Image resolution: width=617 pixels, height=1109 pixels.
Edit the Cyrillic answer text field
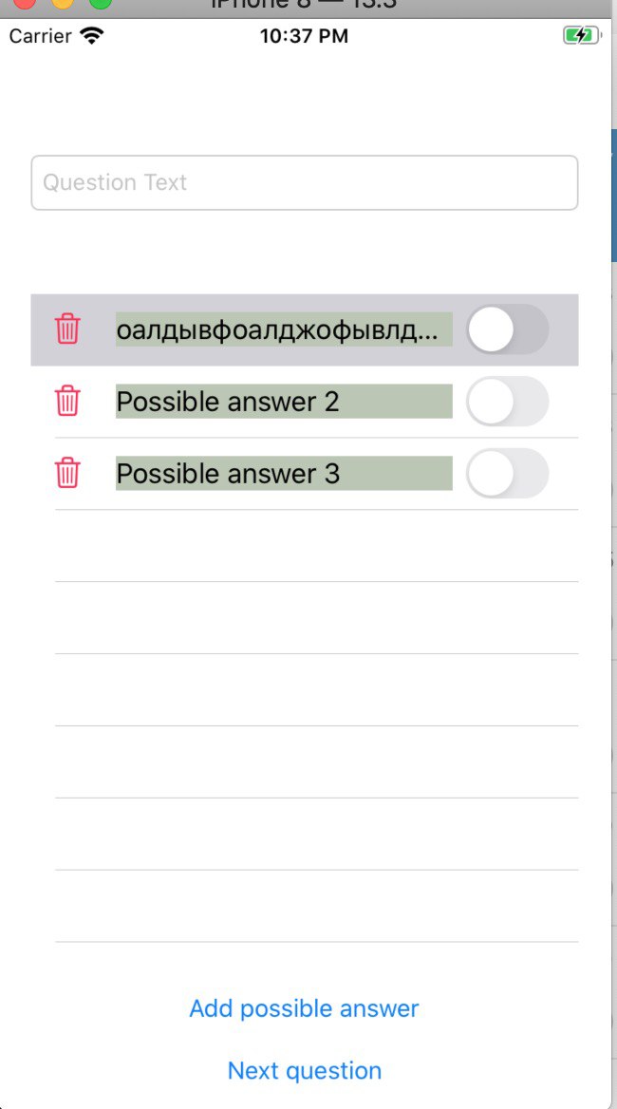[283, 329]
